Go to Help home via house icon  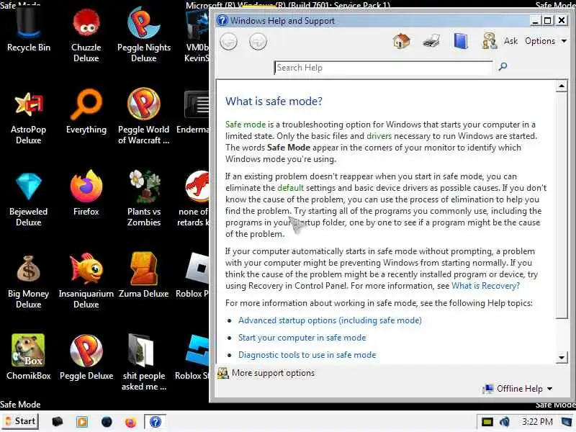click(x=401, y=41)
